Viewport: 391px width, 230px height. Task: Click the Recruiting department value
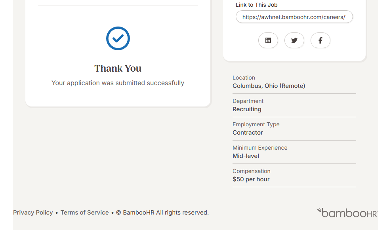[247, 109]
